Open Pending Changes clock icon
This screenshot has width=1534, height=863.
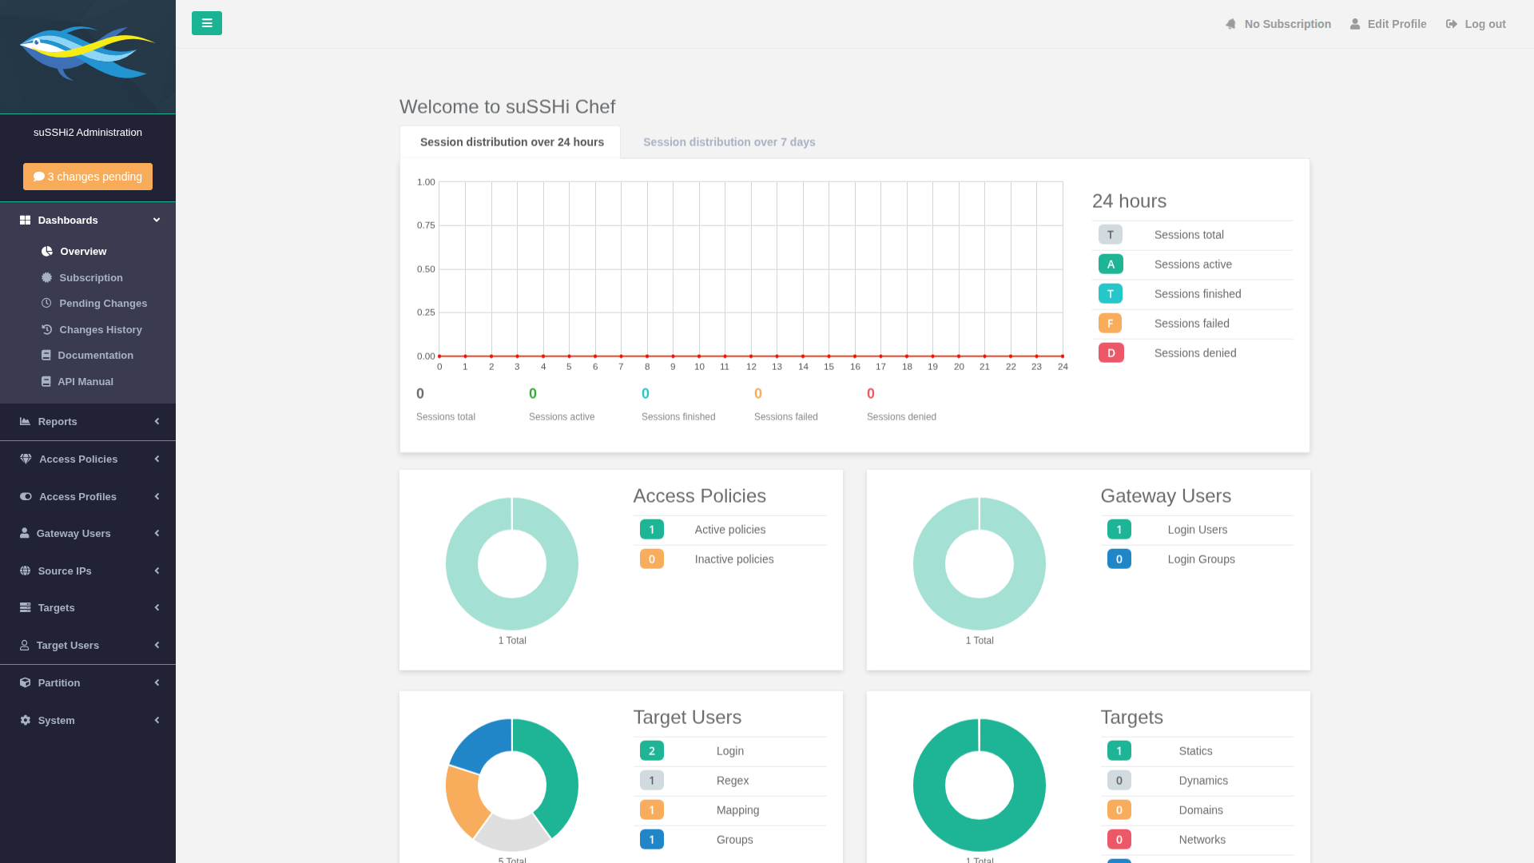tap(46, 303)
